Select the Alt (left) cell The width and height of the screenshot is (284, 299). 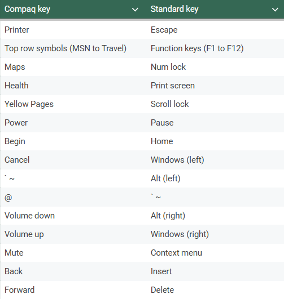pos(215,178)
